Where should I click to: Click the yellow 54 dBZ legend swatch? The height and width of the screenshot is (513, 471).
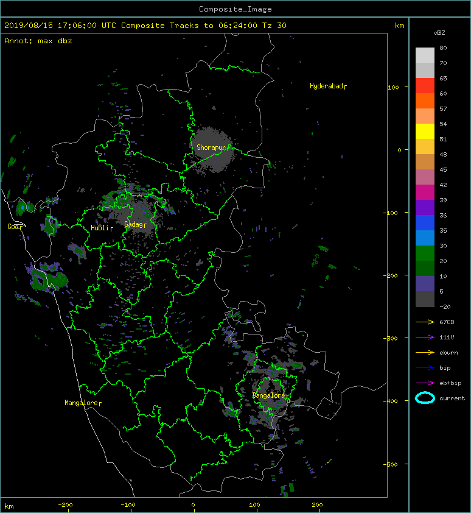[x=425, y=131]
